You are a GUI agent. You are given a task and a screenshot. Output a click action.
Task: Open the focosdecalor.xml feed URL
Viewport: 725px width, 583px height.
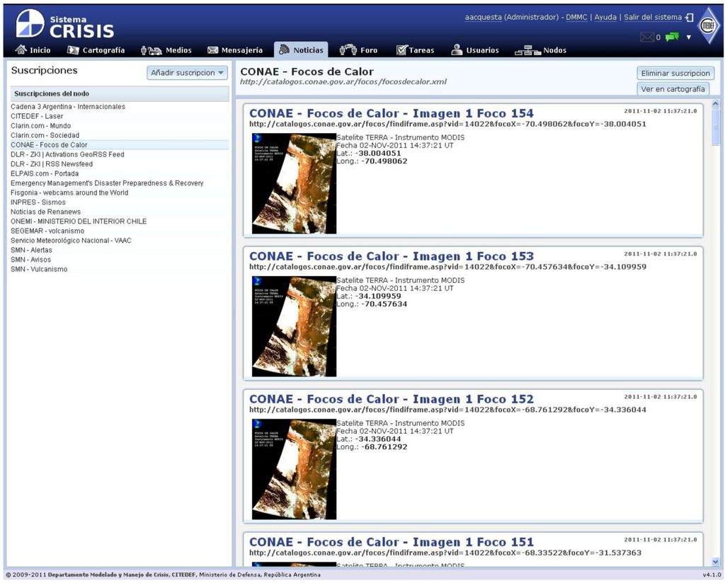point(343,82)
